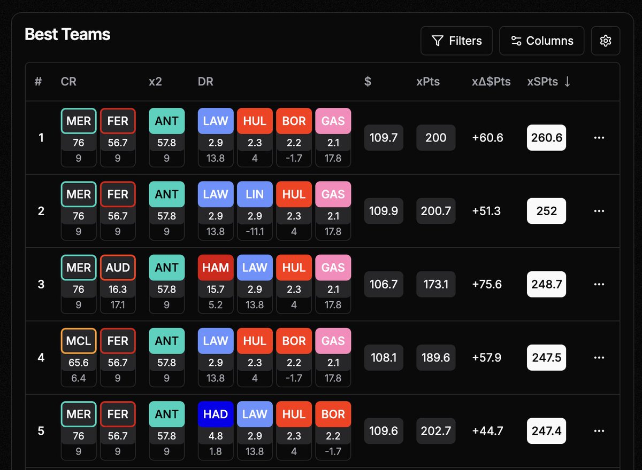Select MER constructor chip in row 5
Image resolution: width=642 pixels, height=470 pixels.
pyautogui.click(x=79, y=414)
